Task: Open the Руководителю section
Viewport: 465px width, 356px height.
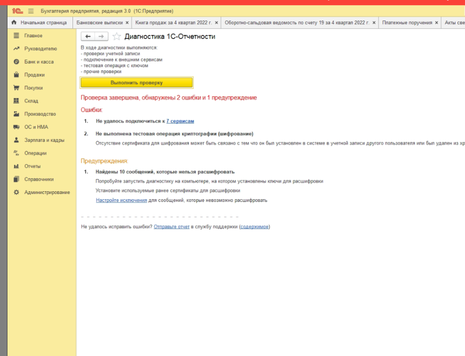Action: [x=40, y=49]
